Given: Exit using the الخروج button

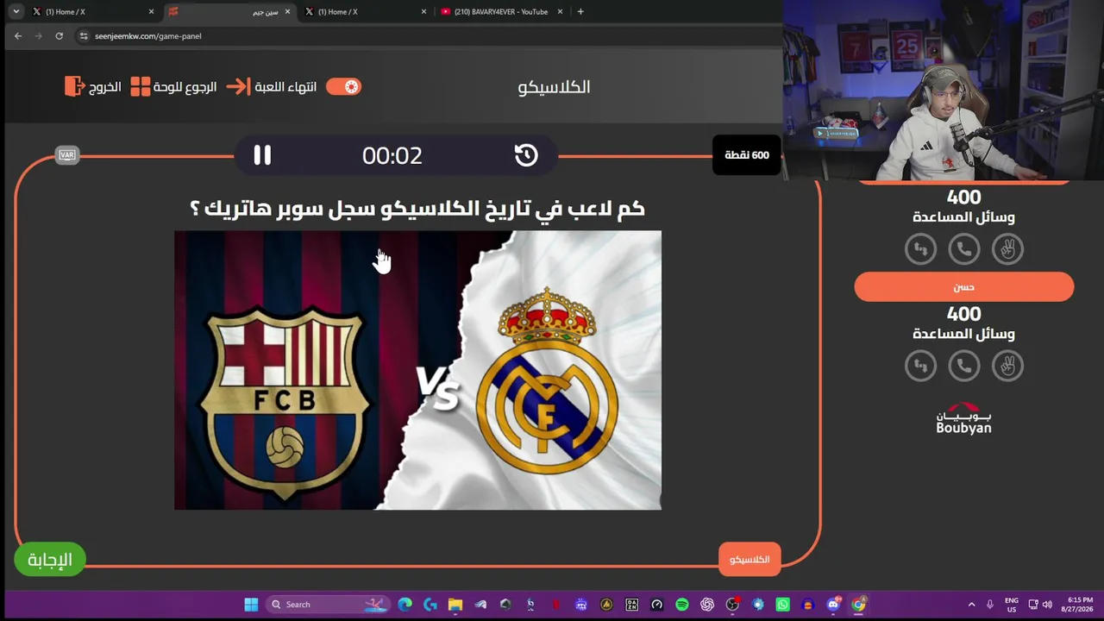Looking at the screenshot, I should pyautogui.click(x=93, y=87).
